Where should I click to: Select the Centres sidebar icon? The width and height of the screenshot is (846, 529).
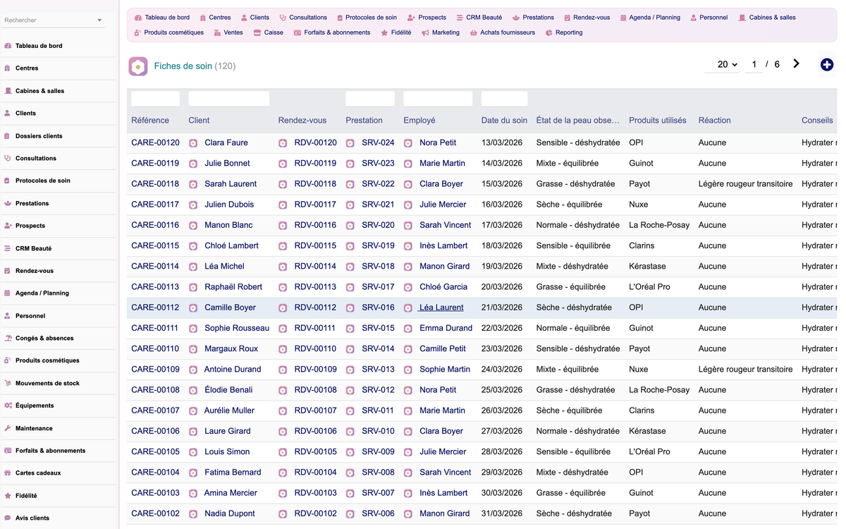8,68
